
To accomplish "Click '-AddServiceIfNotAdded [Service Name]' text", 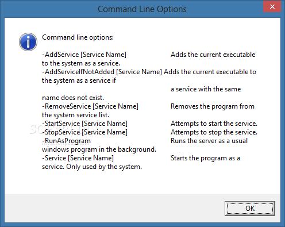I will click(x=102, y=72).
